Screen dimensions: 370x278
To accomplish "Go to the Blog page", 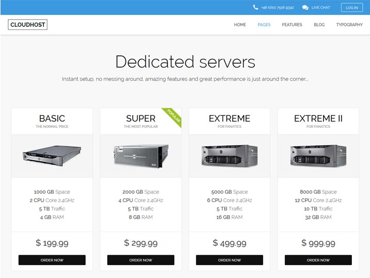I will pyautogui.click(x=319, y=25).
